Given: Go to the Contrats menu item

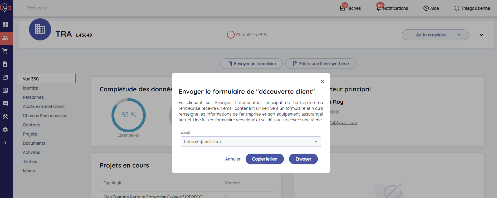Looking at the screenshot, I should [32, 125].
